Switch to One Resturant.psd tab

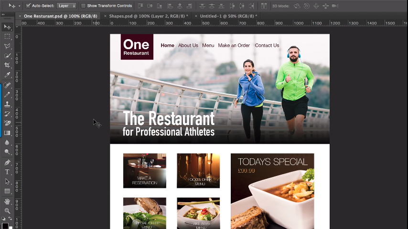pos(60,16)
